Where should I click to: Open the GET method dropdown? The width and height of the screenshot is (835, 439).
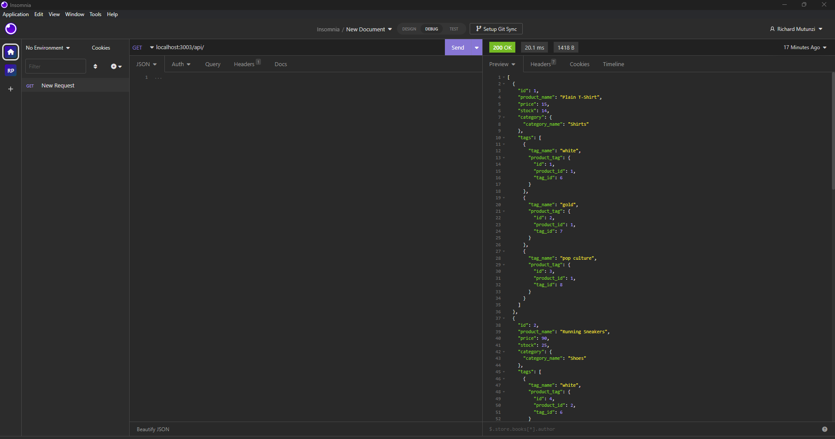tap(143, 47)
